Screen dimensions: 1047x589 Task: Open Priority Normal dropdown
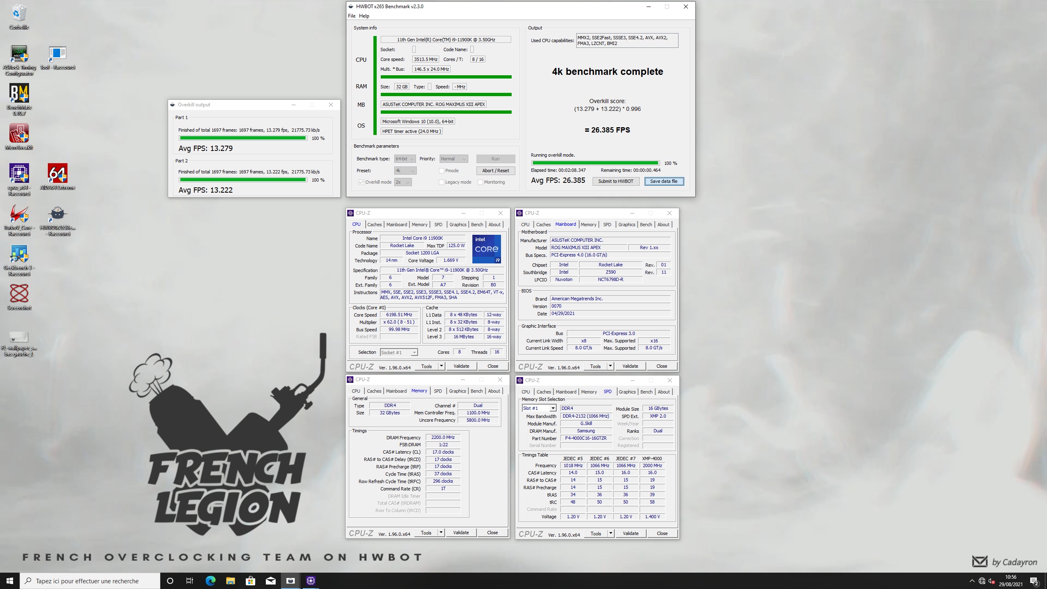454,159
